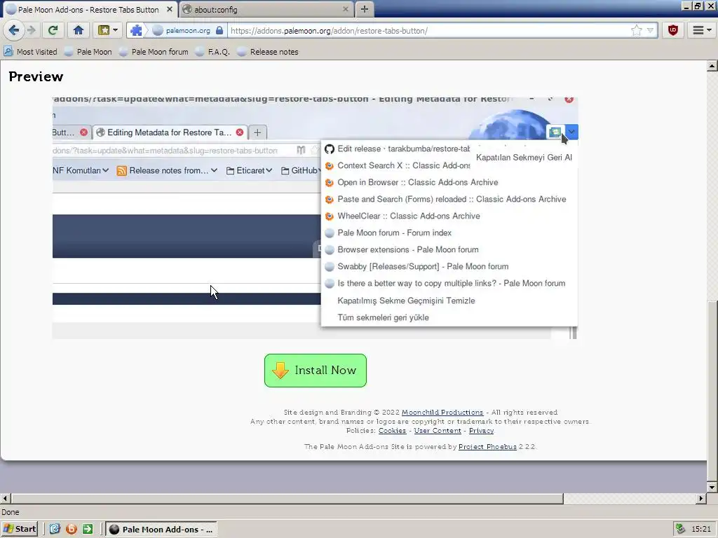The height and width of the screenshot is (538, 718).
Task: Open the Home page button
Action: [x=79, y=31]
